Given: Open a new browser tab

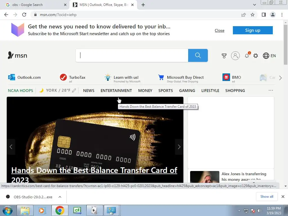Looking at the screenshot, I should (x=143, y=5).
